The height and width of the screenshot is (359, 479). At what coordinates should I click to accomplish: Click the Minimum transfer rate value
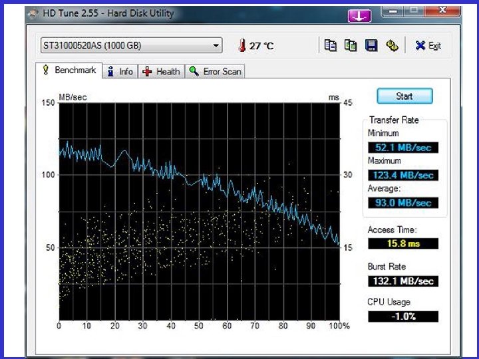(x=403, y=147)
